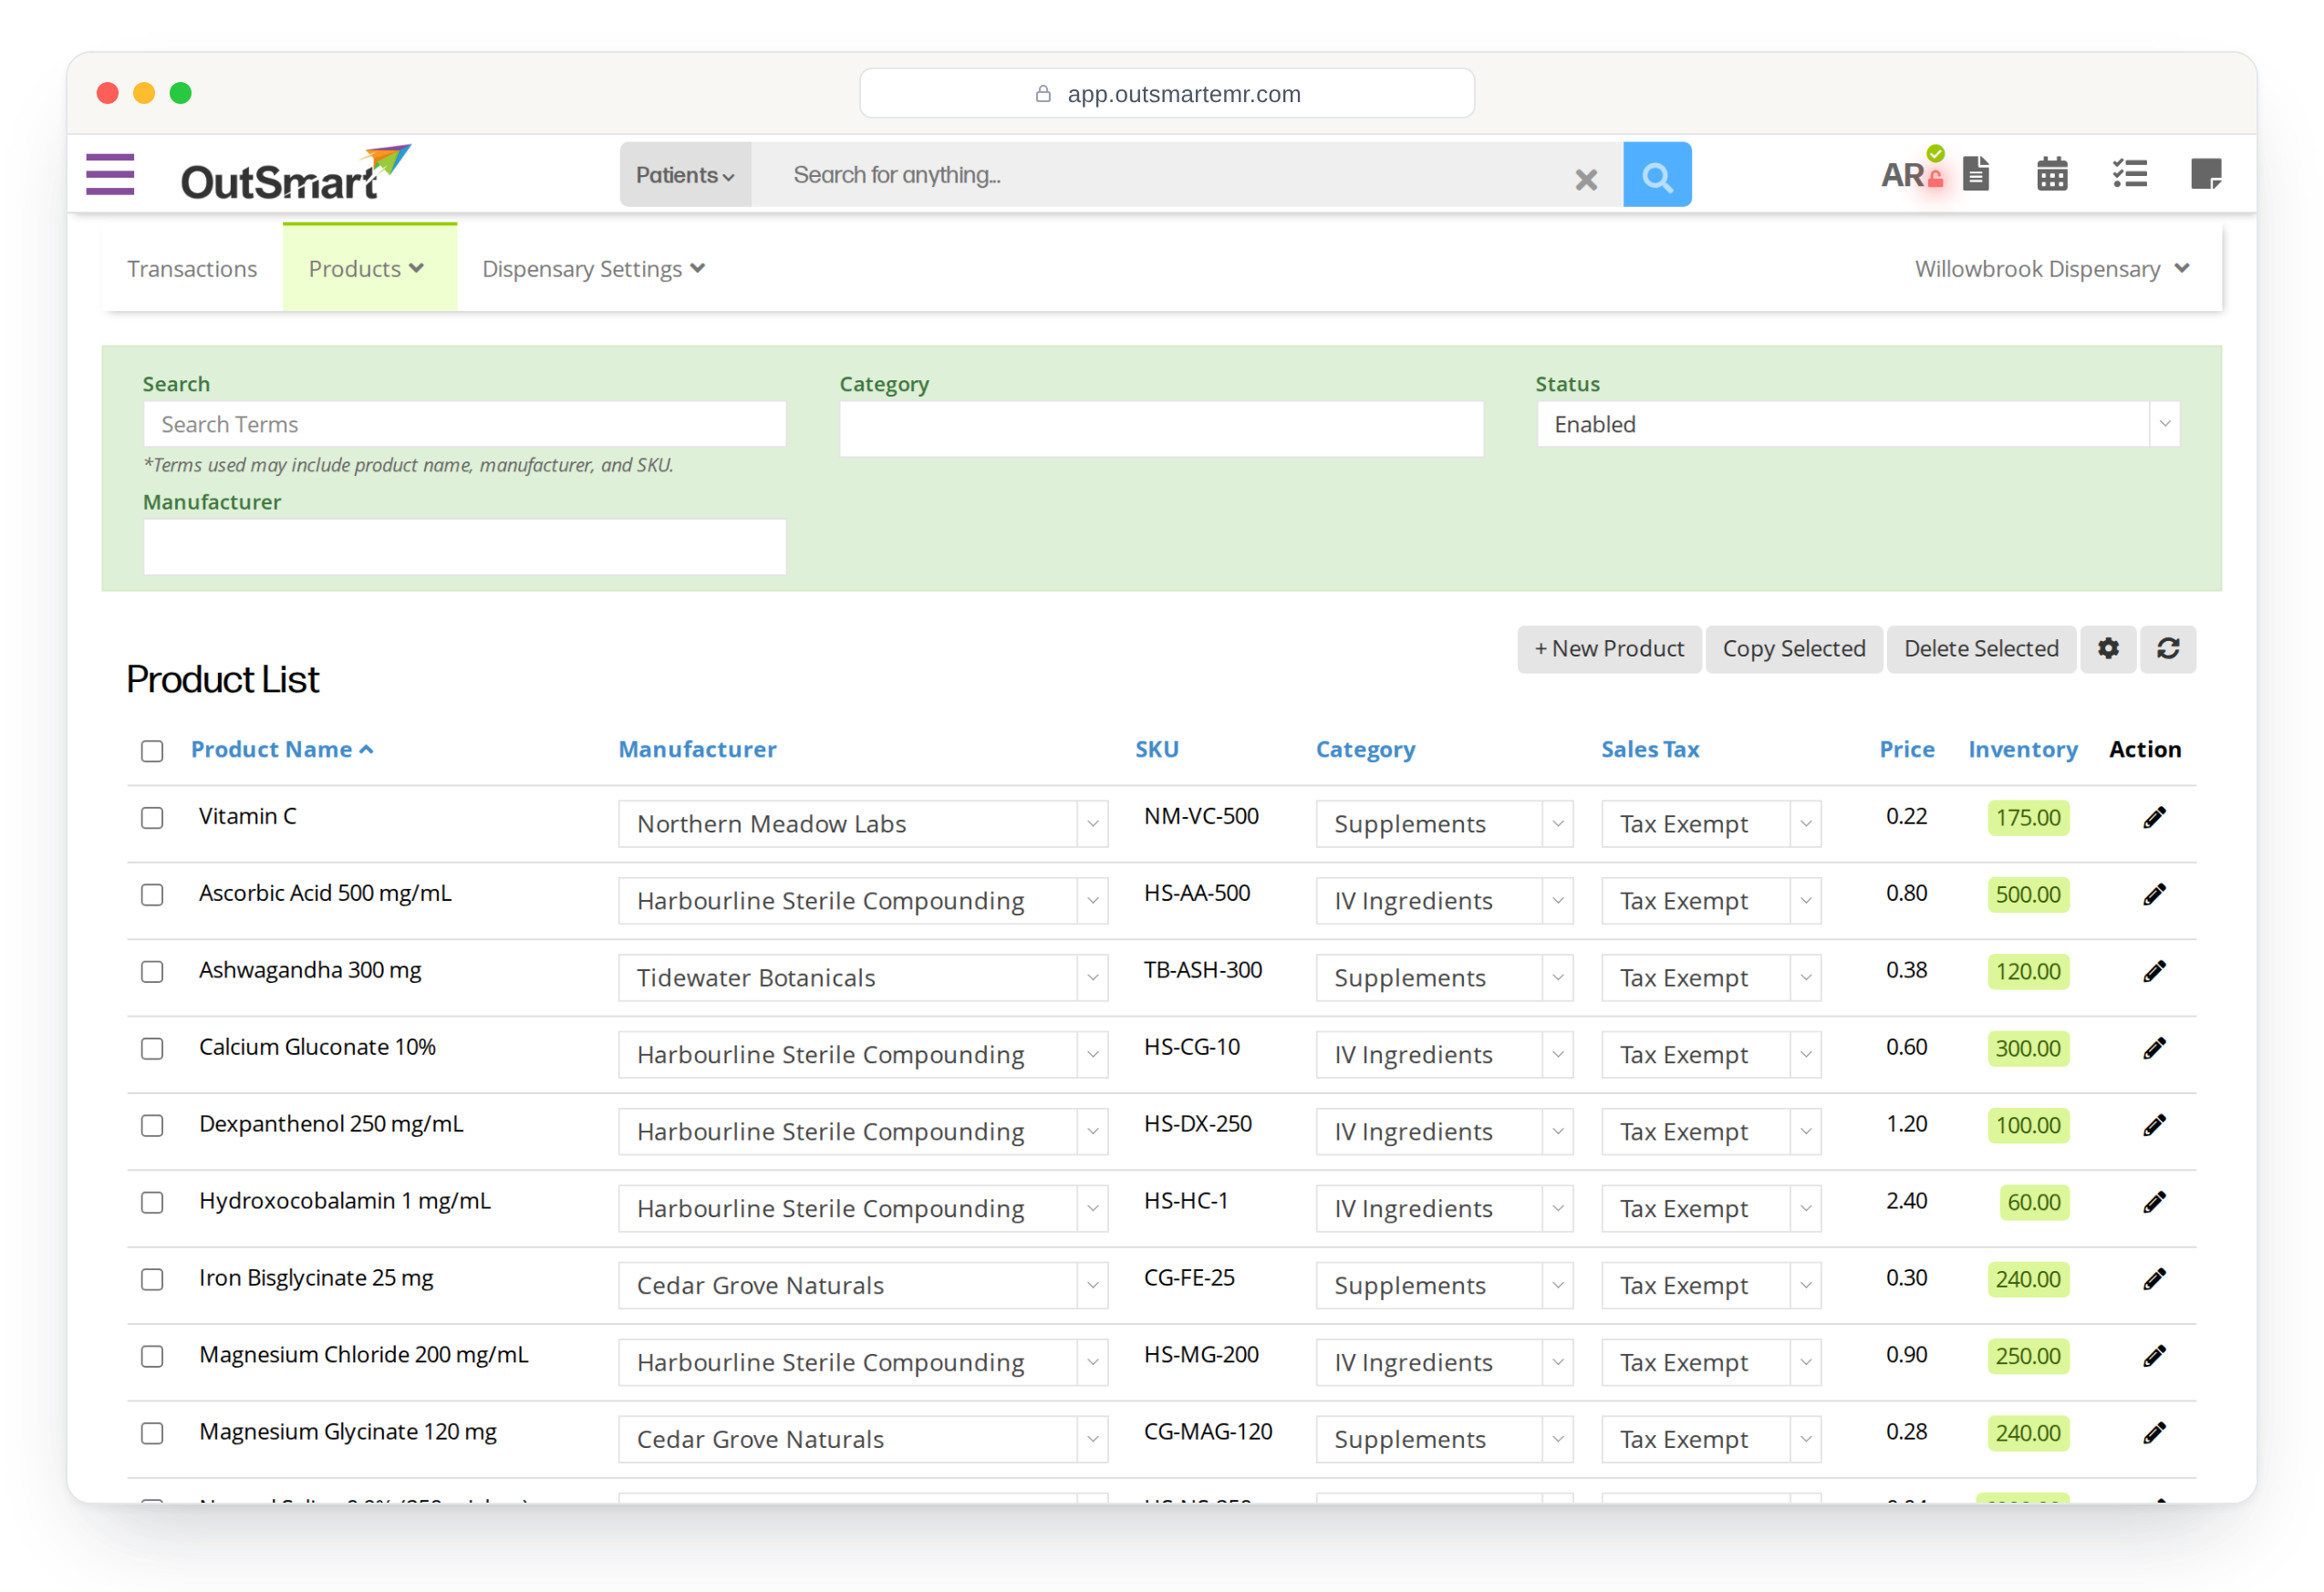Open the Status Enabled dropdown
Image resolution: width=2324 pixels, height=1592 pixels.
(1858, 425)
